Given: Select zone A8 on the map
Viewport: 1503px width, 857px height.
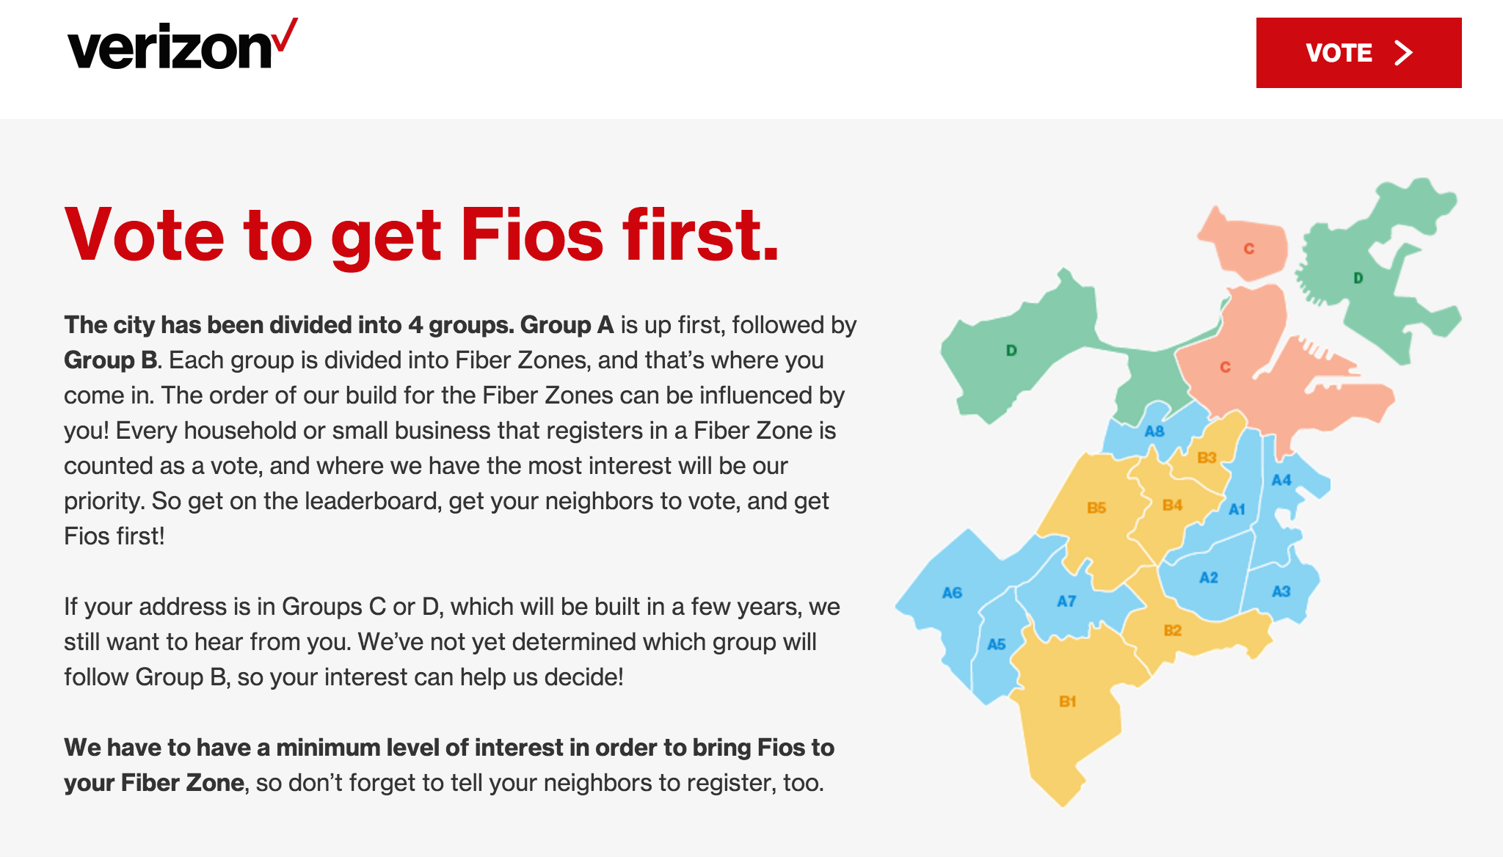Looking at the screenshot, I should [x=1154, y=431].
